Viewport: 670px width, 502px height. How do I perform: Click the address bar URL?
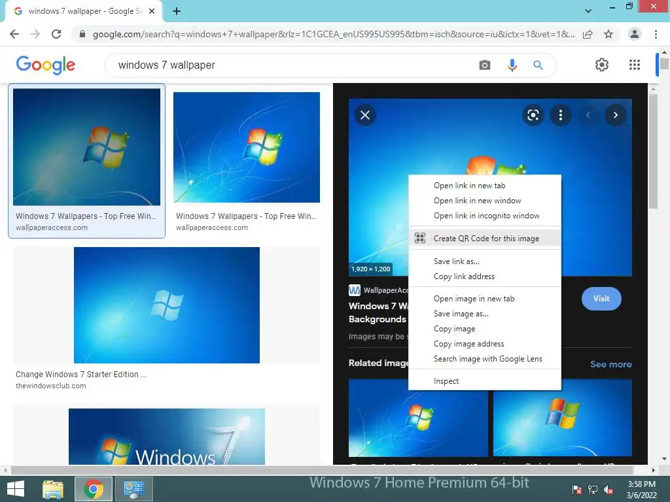pos(333,34)
